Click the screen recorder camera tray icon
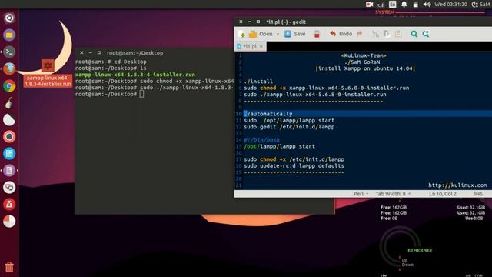Image resolution: width=492 pixels, height=277 pixels. pyautogui.click(x=369, y=5)
